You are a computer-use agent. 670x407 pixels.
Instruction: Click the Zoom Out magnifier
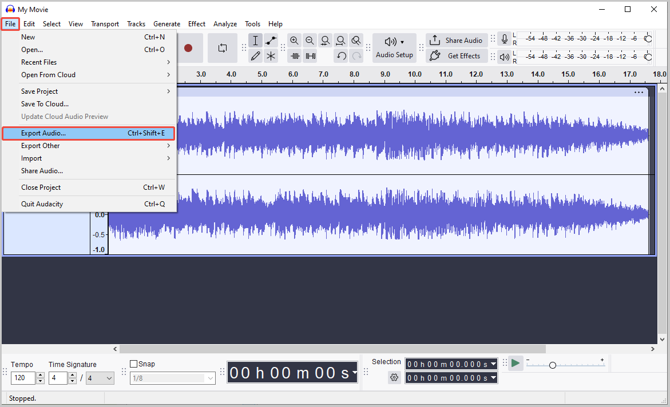click(310, 41)
